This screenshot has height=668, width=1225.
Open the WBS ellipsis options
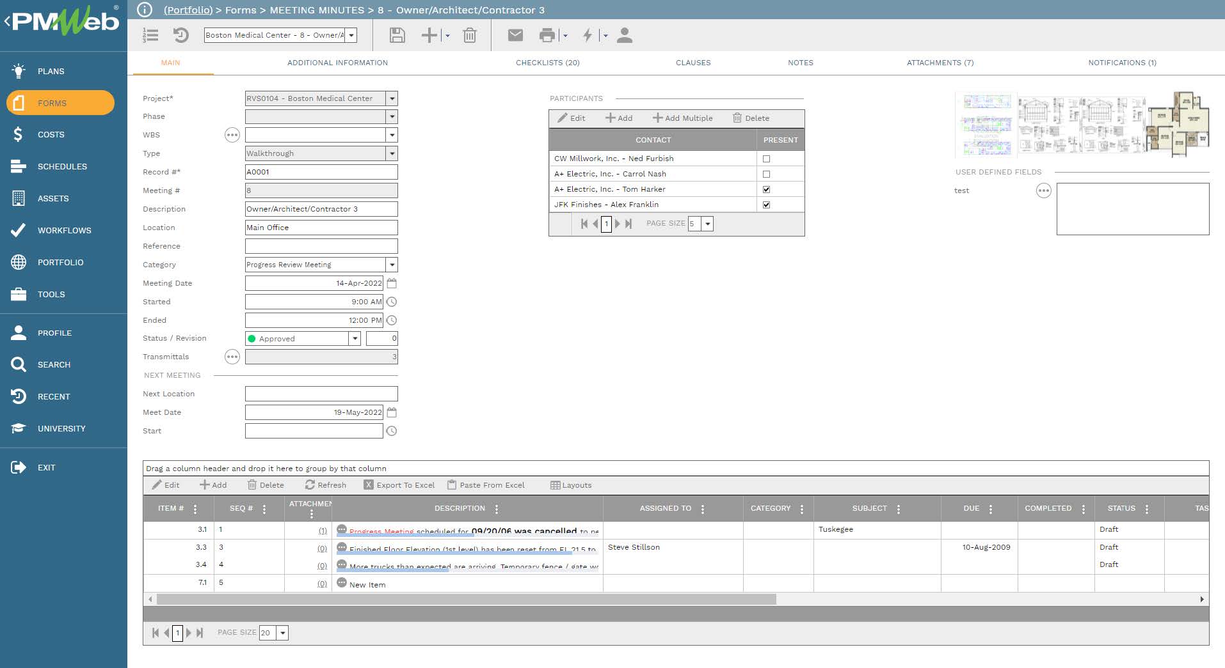(232, 135)
